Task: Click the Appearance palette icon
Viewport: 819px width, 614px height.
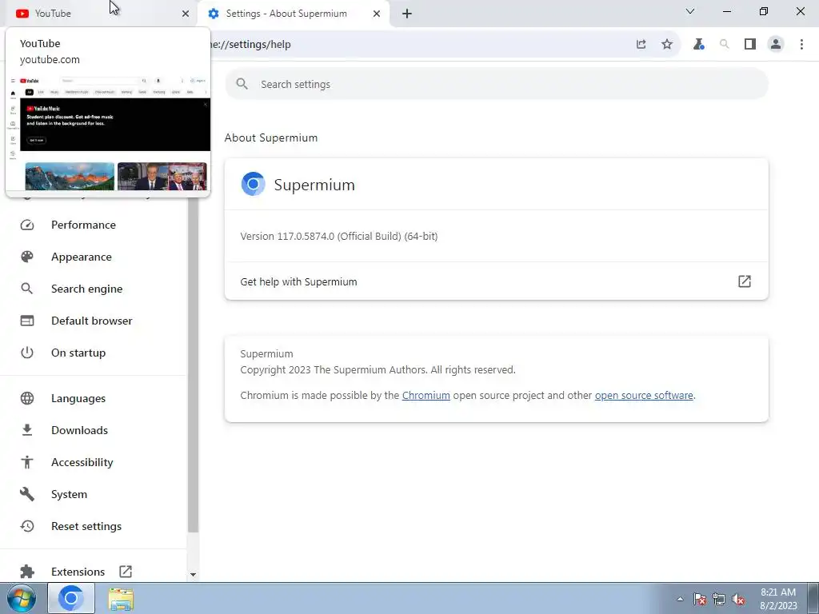Action: point(27,257)
